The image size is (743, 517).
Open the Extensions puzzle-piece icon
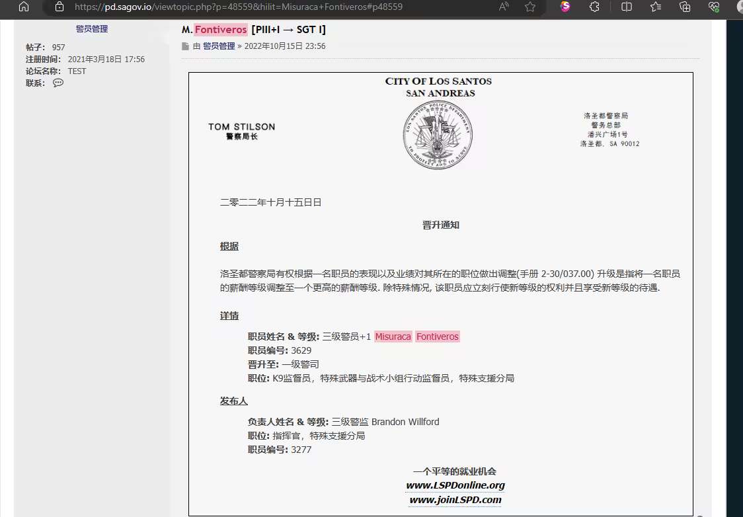(x=594, y=9)
